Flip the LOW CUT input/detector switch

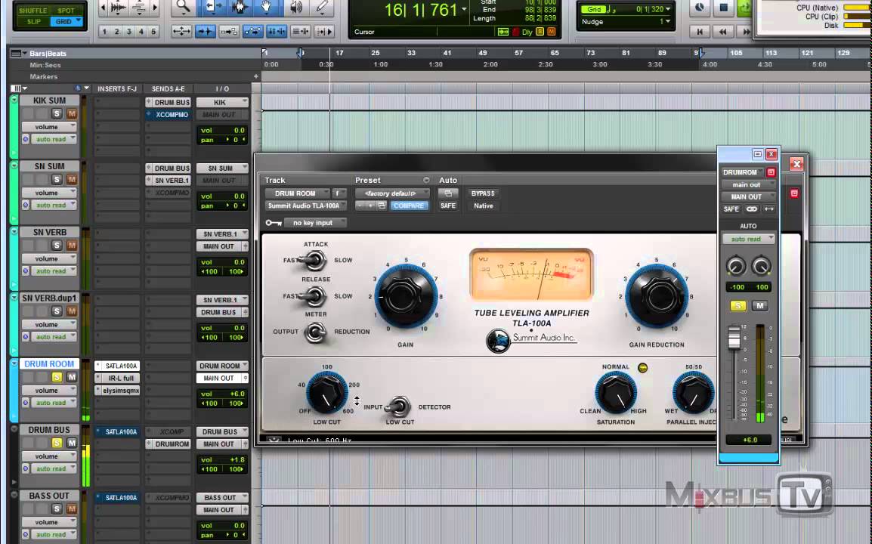[399, 407]
